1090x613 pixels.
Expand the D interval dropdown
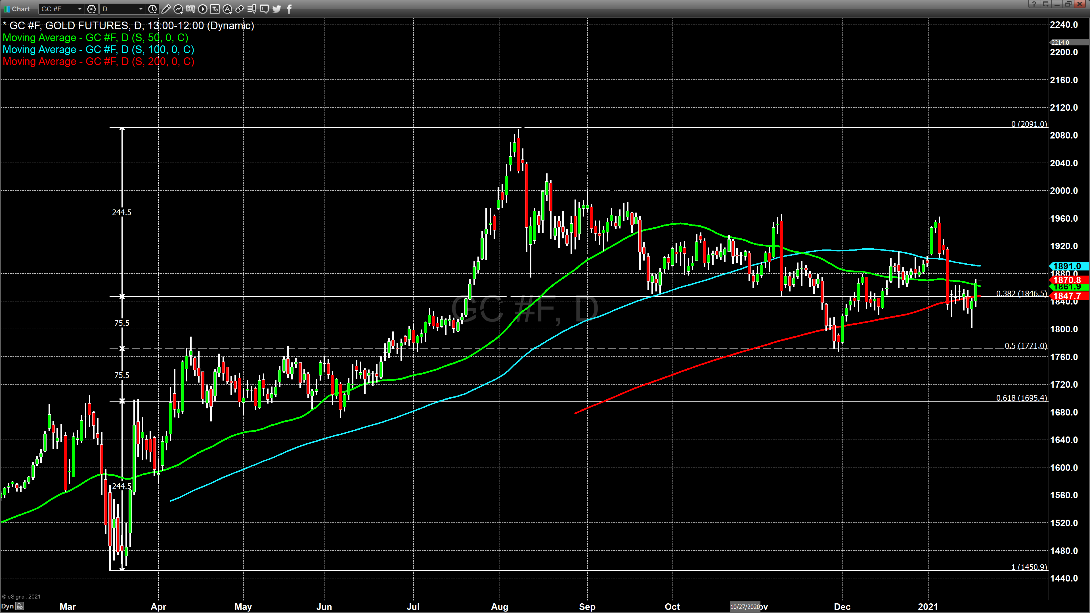[x=141, y=9]
